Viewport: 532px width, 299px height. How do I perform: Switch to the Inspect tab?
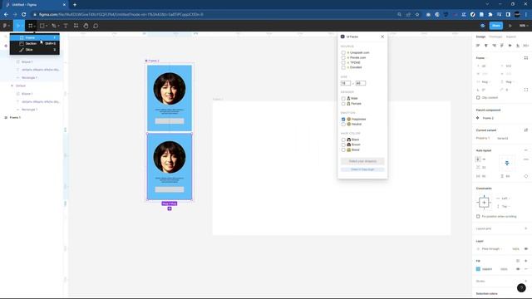click(x=510, y=37)
